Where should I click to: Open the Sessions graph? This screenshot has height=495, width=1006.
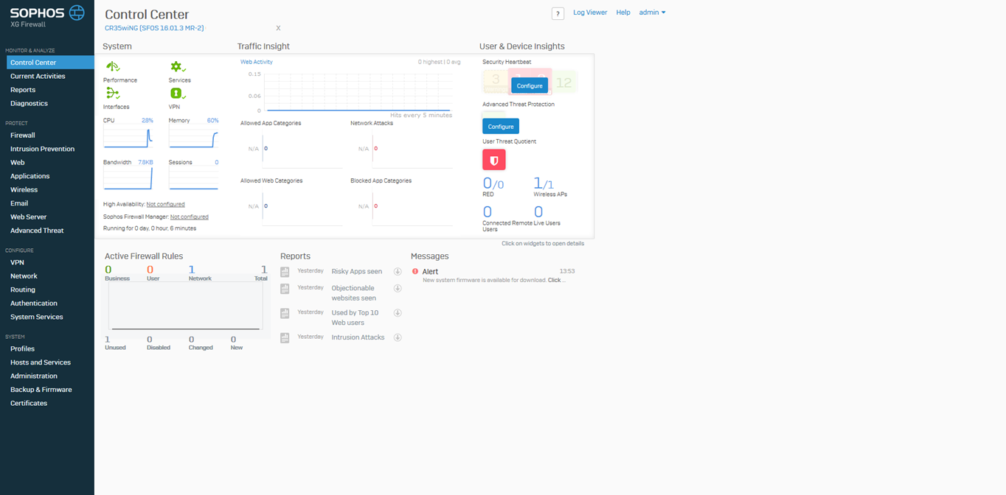coord(193,178)
